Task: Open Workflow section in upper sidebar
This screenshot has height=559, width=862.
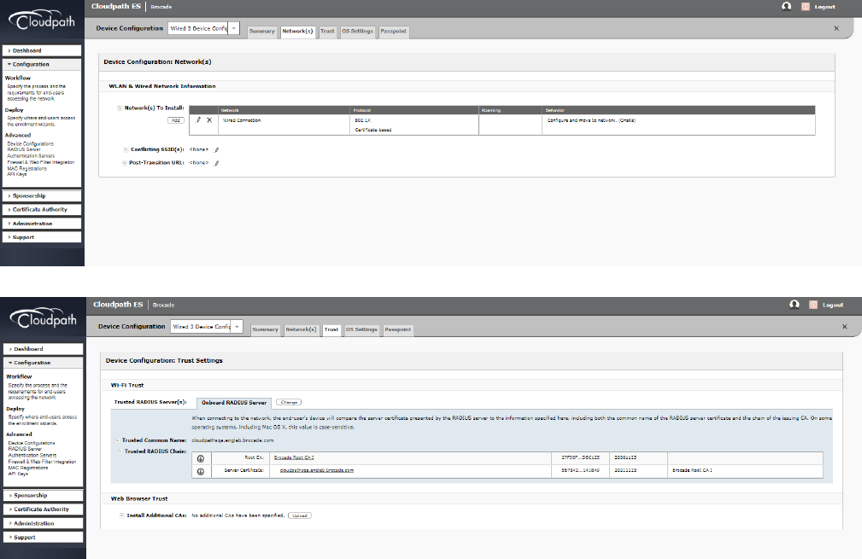Action: point(18,78)
